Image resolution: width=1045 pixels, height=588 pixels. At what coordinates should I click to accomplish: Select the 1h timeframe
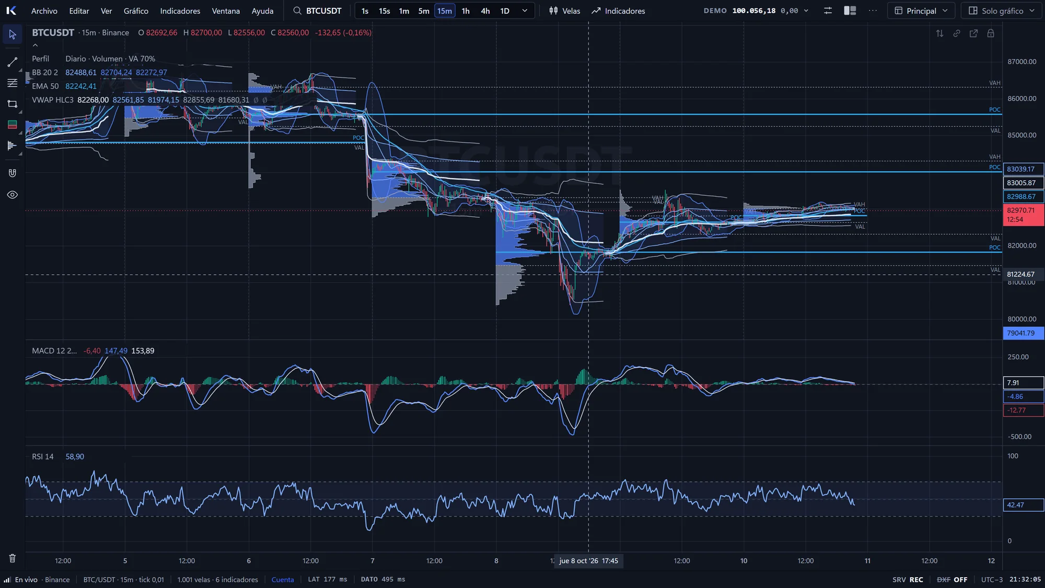[466, 11]
